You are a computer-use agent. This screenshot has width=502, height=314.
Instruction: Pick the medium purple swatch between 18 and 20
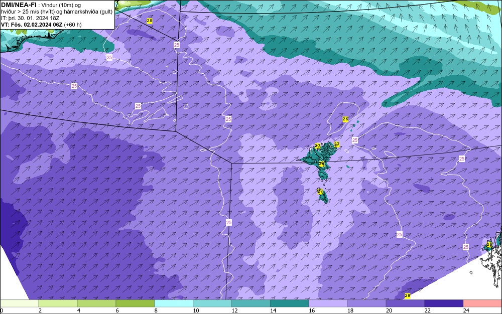(x=366, y=303)
